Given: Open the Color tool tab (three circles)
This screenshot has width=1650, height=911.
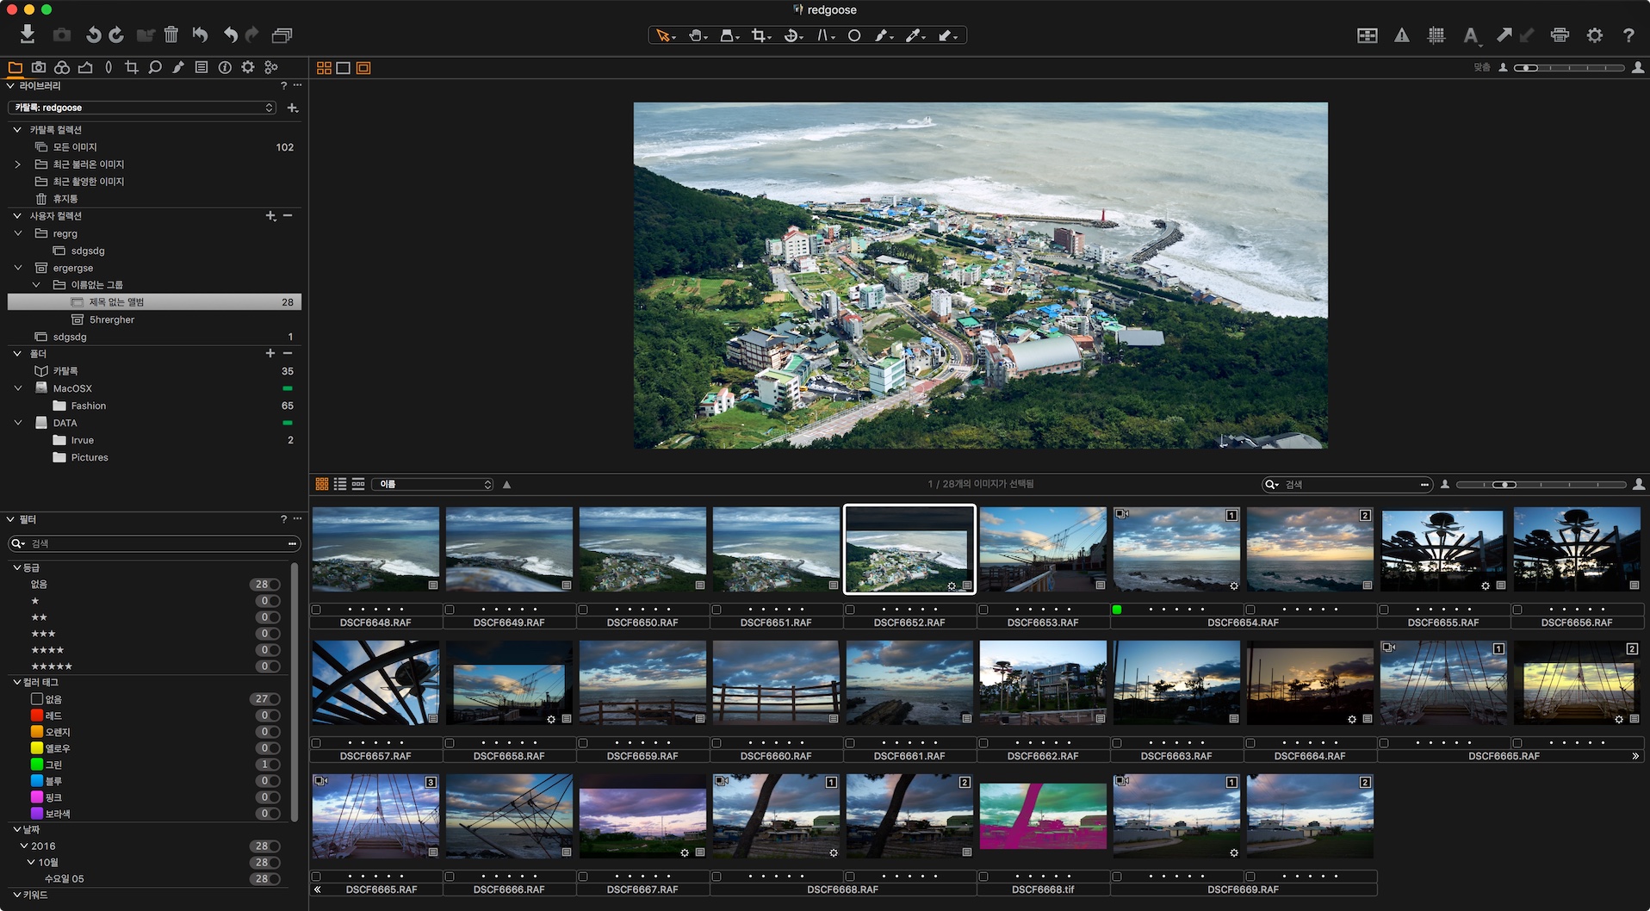Looking at the screenshot, I should coord(62,67).
